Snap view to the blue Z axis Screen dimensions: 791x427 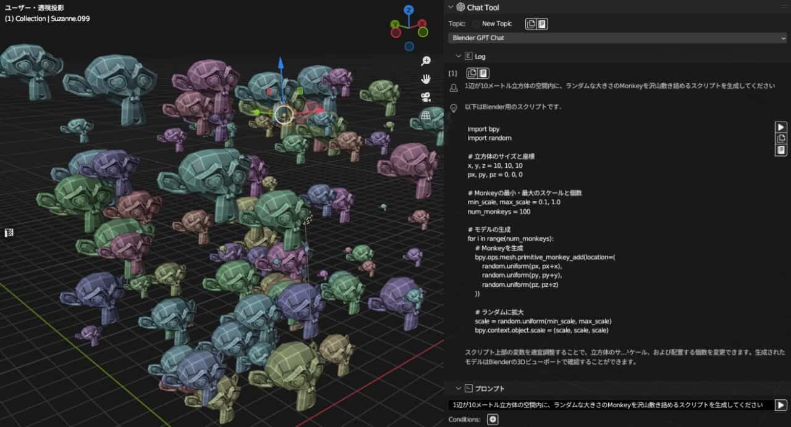(409, 10)
